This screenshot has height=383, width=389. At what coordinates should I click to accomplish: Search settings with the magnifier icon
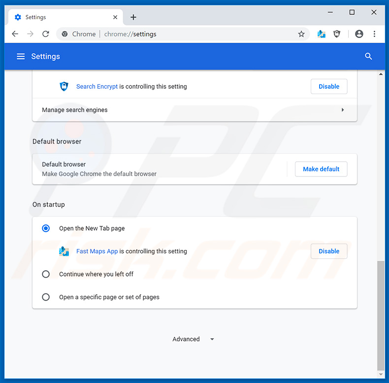pos(368,56)
